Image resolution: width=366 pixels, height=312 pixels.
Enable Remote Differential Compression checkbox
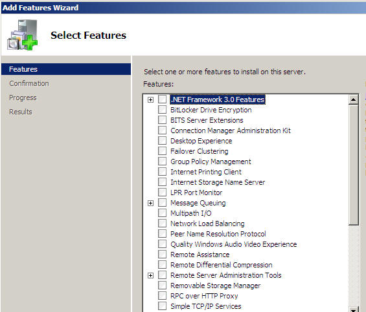click(x=162, y=265)
